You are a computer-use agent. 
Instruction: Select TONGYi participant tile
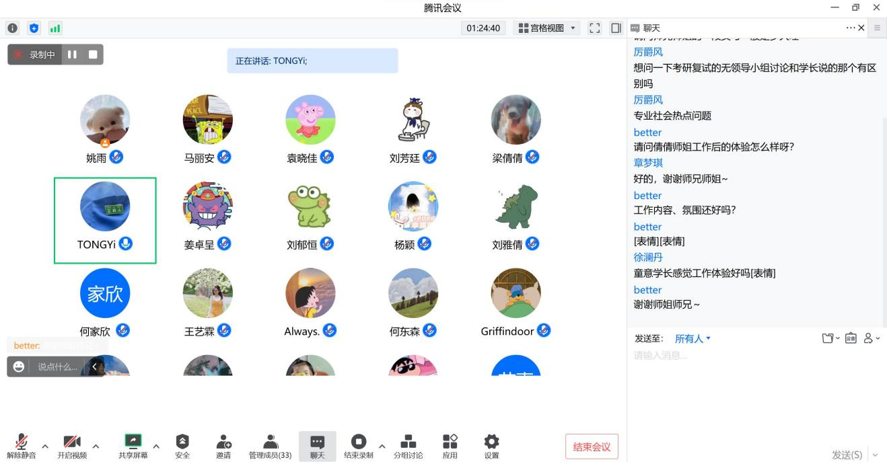105,220
